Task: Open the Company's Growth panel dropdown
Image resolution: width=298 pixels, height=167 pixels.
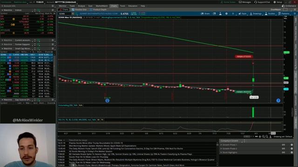Action: (x=231, y=141)
